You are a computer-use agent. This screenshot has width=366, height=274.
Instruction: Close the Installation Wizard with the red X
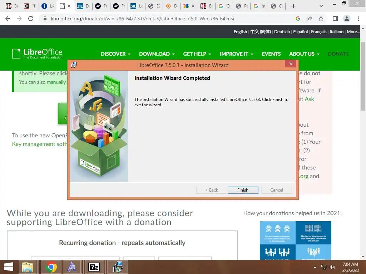(291, 64)
